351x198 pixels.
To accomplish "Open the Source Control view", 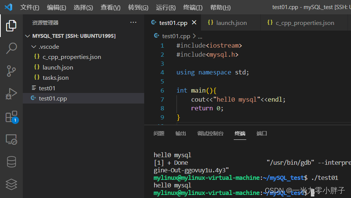I will coord(11,71).
